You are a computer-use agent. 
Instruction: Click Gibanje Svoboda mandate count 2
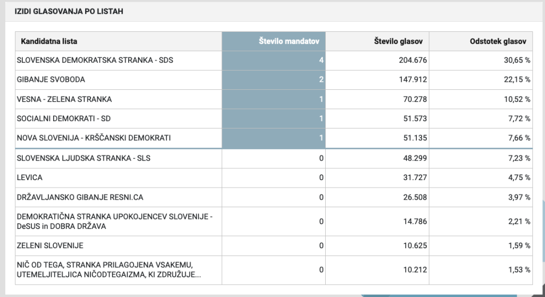pos(321,80)
